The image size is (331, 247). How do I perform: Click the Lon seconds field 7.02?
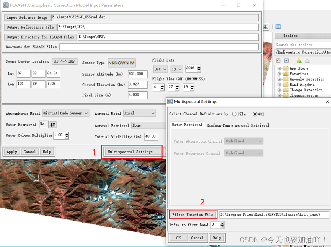[x=53, y=84]
